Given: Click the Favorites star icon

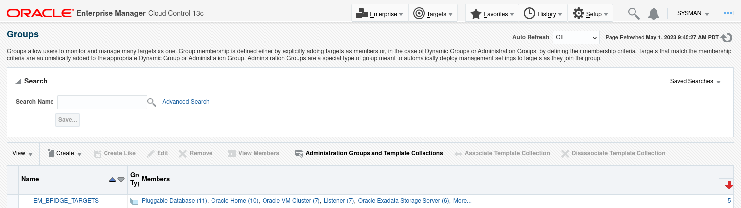Looking at the screenshot, I should [476, 14].
